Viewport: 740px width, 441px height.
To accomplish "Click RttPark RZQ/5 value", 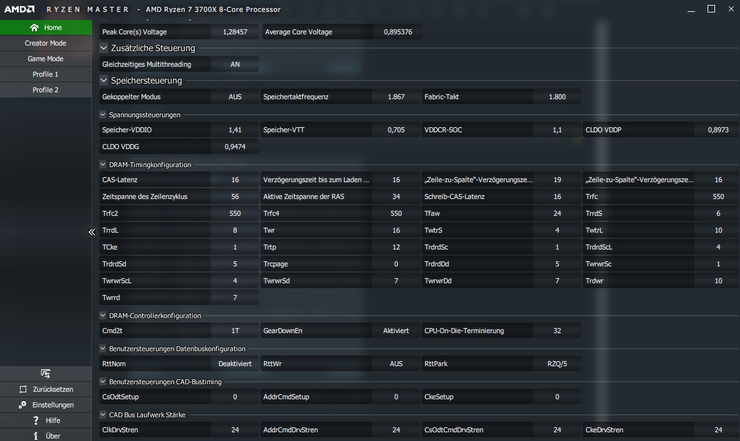I will point(558,364).
